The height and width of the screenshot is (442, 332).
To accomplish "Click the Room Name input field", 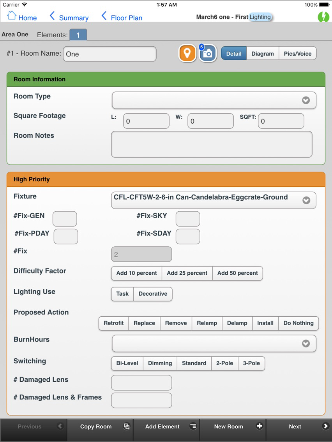I will click(x=109, y=54).
